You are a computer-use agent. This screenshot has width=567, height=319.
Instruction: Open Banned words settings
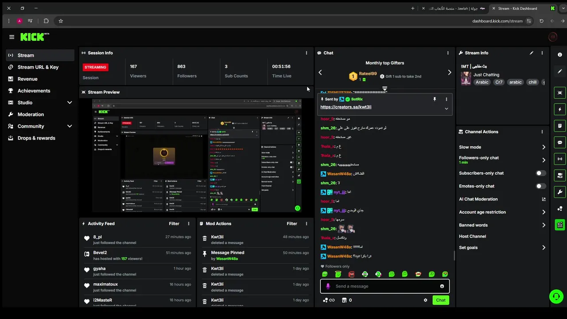502,225
